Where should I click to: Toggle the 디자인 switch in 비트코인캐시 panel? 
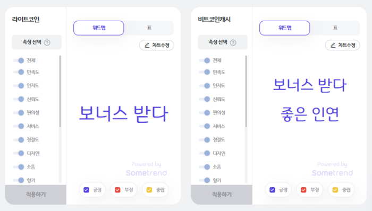click(x=205, y=153)
